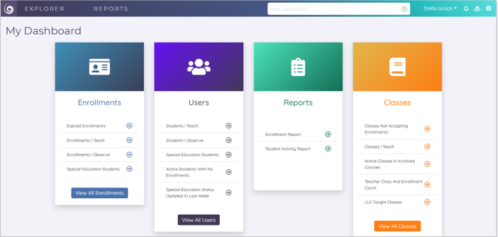Click View All Classes button
Viewport: 498px width, 237px height.
(x=398, y=226)
